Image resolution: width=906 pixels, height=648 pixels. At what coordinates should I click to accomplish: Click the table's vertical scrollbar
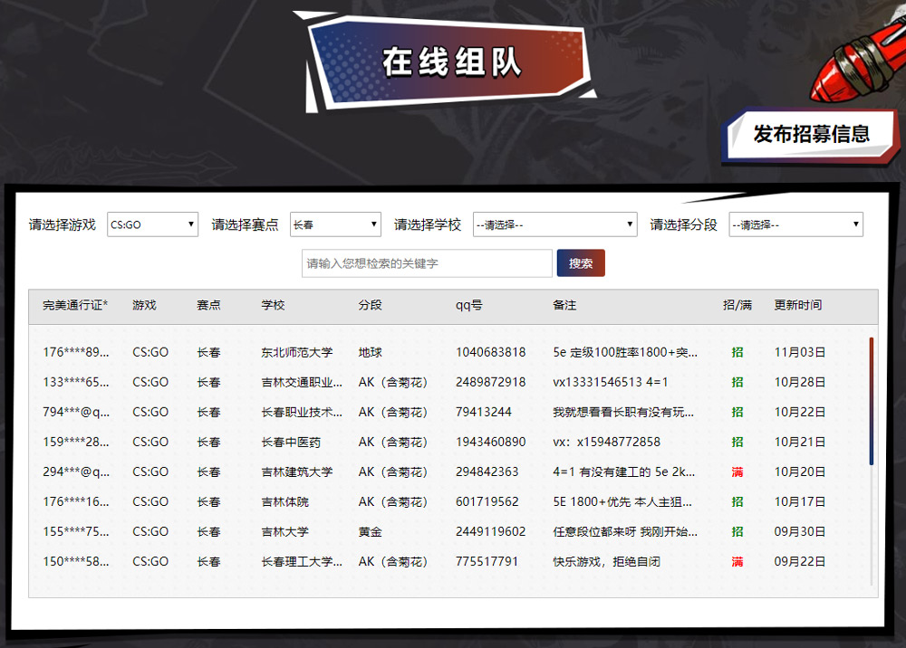[x=872, y=401]
